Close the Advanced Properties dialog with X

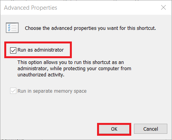coord(163,7)
